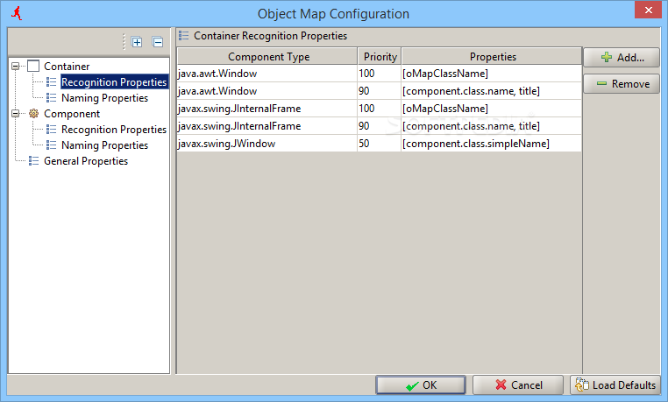668x402 pixels.
Task: Click the Add... button
Action: pyautogui.click(x=622, y=58)
